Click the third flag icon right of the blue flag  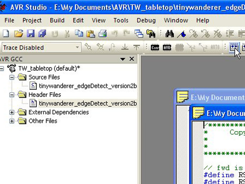218,33
